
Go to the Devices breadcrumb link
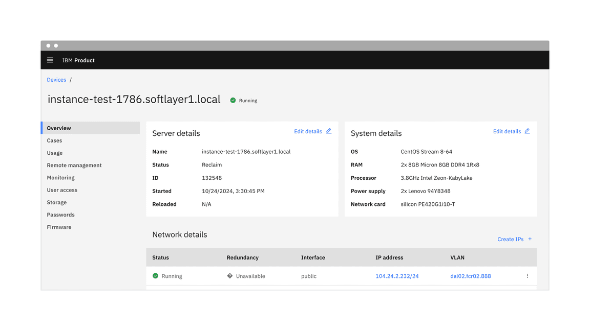tap(56, 80)
